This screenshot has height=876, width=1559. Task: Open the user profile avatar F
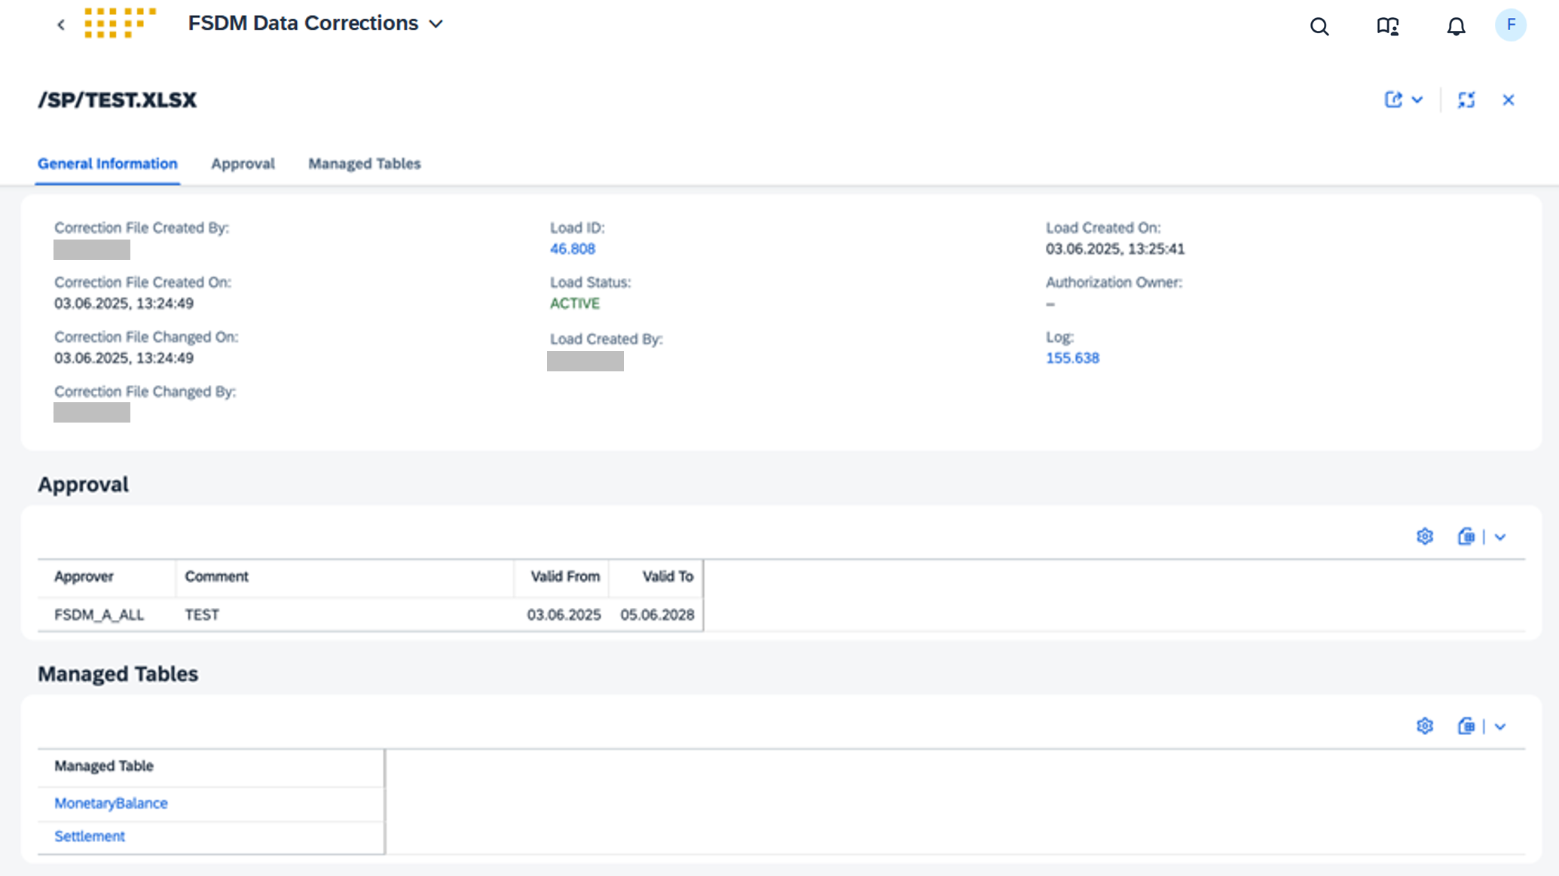coord(1510,26)
